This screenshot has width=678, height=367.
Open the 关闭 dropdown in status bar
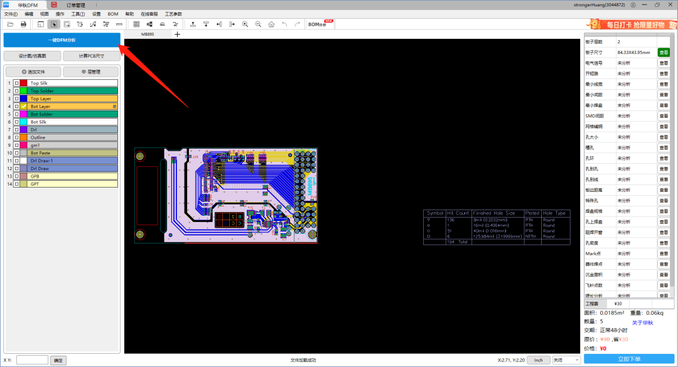pos(566,360)
